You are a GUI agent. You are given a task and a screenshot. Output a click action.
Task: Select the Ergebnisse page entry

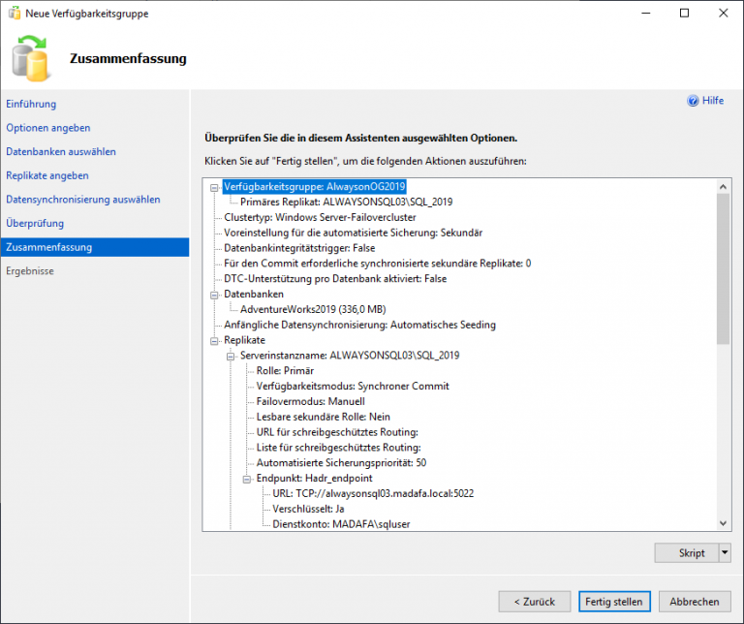pyautogui.click(x=30, y=271)
